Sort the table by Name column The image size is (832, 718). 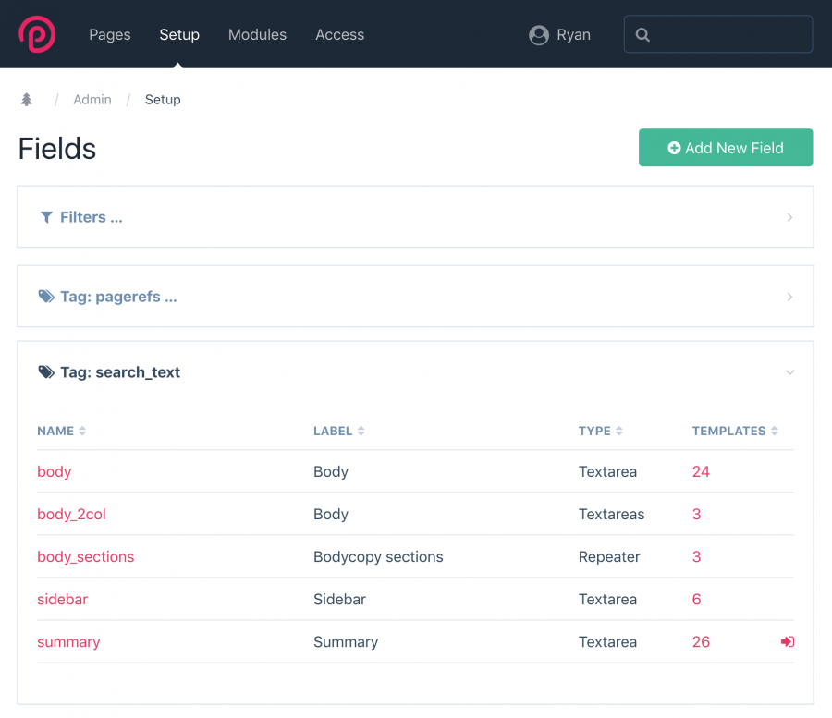[62, 431]
